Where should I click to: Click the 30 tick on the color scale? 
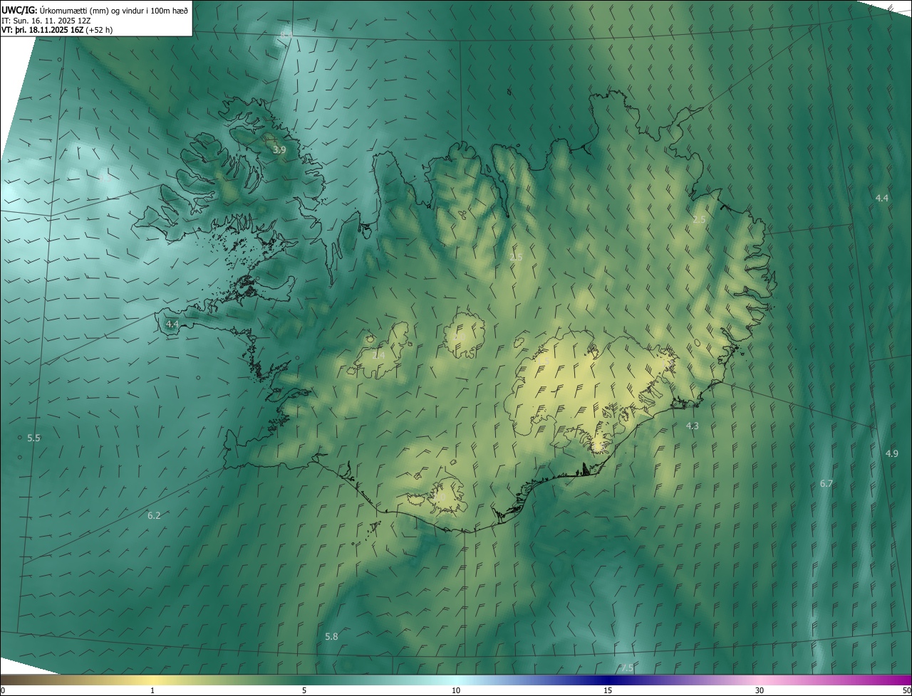pos(760,690)
